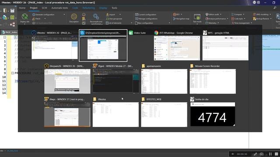
Task: Open the Tools ribbon tab
Action: click(115, 8)
